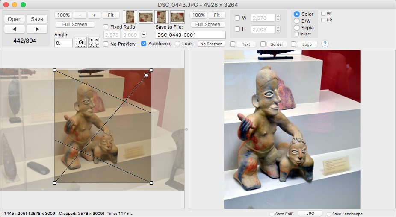Zoom in with the plus button
The width and height of the screenshot is (396, 217).
pos(94,15)
